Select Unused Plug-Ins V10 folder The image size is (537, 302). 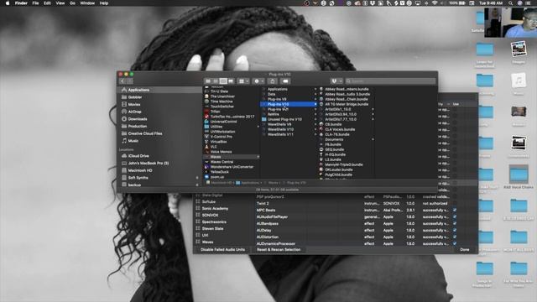[284, 119]
